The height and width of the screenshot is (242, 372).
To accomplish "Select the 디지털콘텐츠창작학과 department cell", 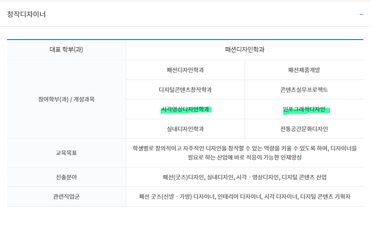I will 185,90.
